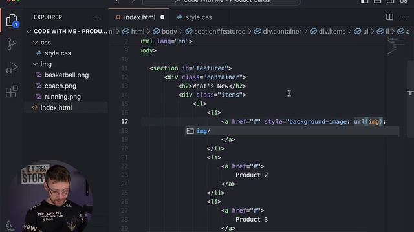Click the div.container breadcrumb
Image resolution: width=414 pixels, height=232 pixels.
(x=278, y=32)
